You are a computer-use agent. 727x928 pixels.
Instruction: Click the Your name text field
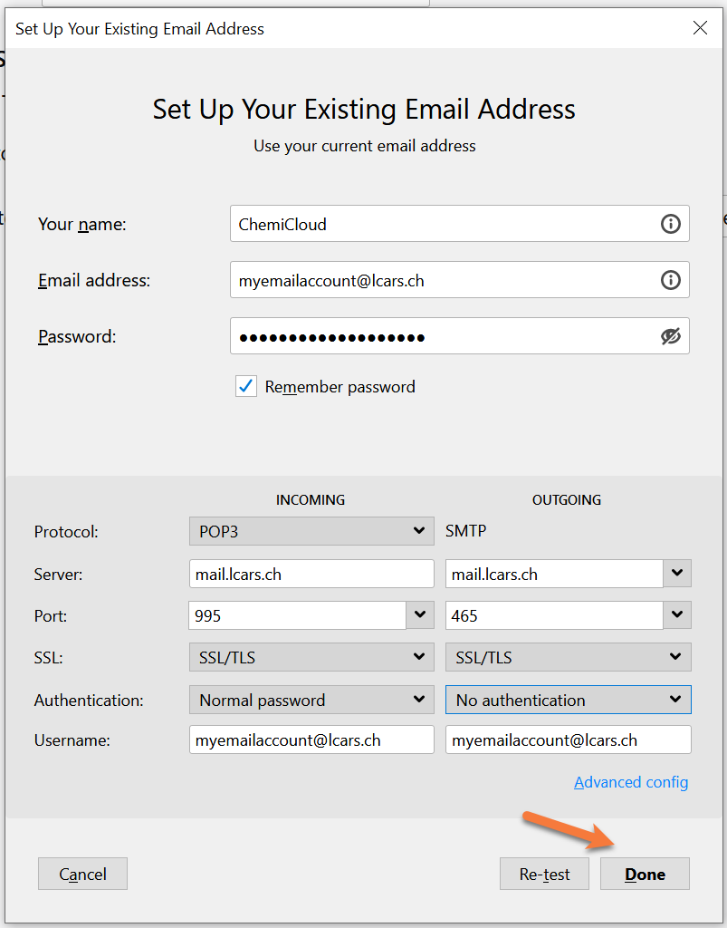444,224
